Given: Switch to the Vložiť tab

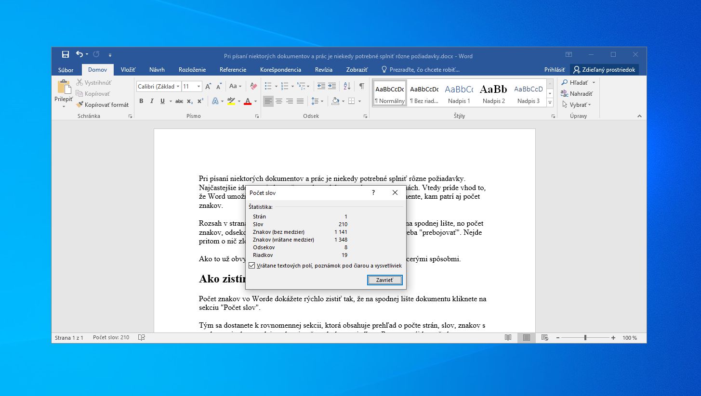Looking at the screenshot, I should (x=128, y=70).
